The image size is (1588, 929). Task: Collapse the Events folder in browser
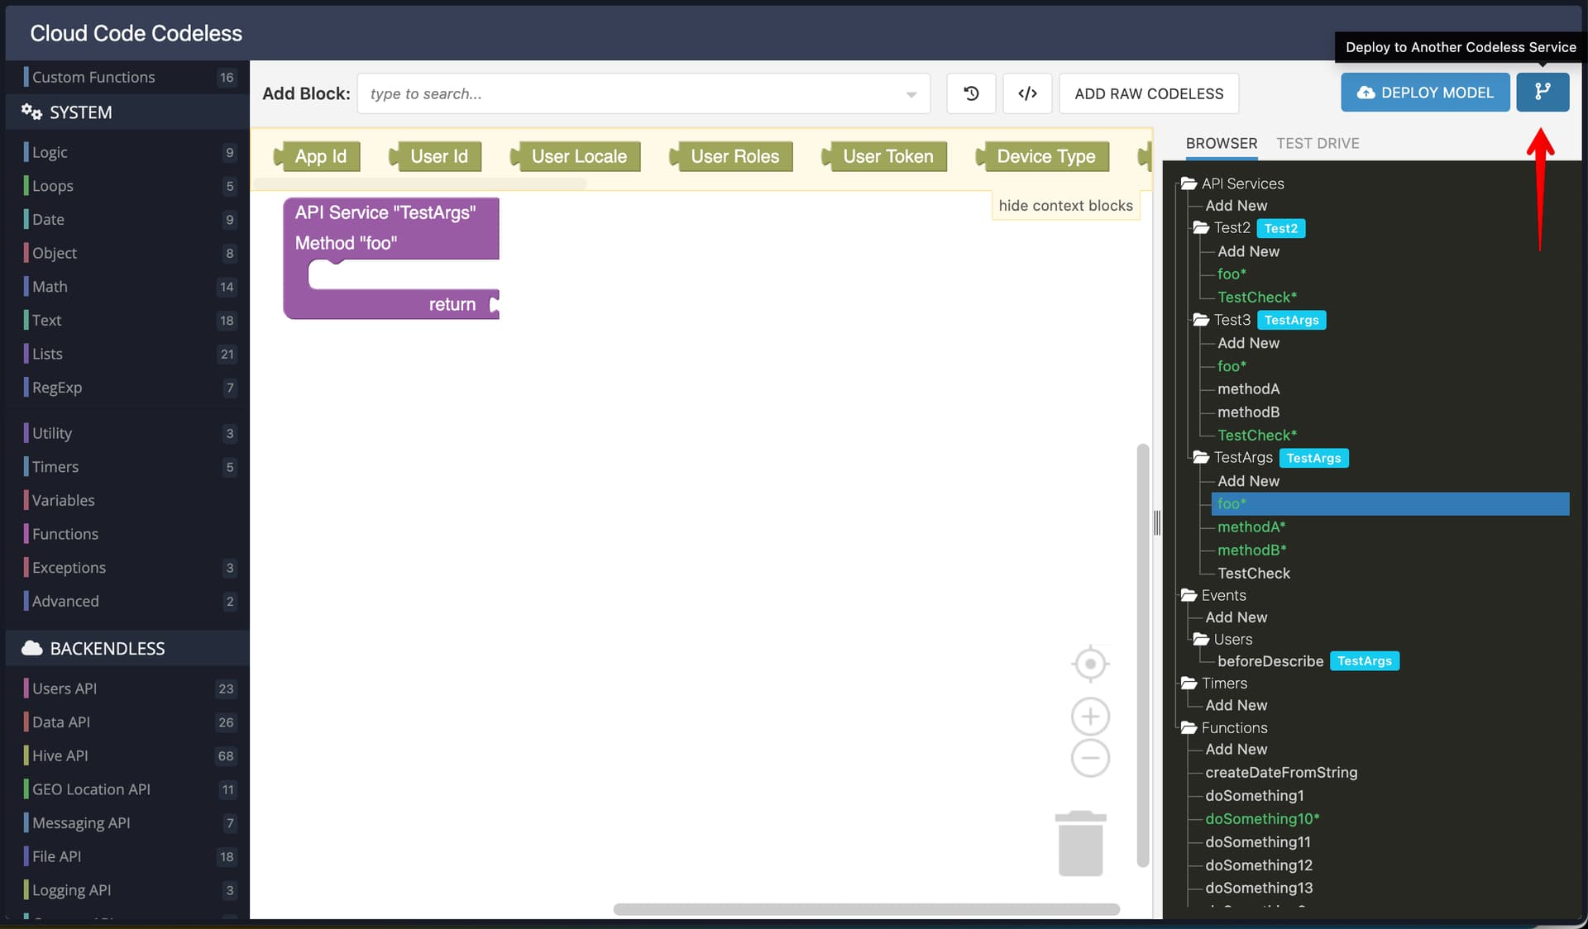pyautogui.click(x=1189, y=595)
